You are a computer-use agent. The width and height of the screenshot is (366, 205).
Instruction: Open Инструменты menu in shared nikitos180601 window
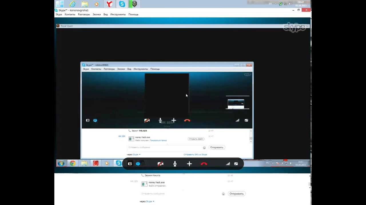pos(141,69)
